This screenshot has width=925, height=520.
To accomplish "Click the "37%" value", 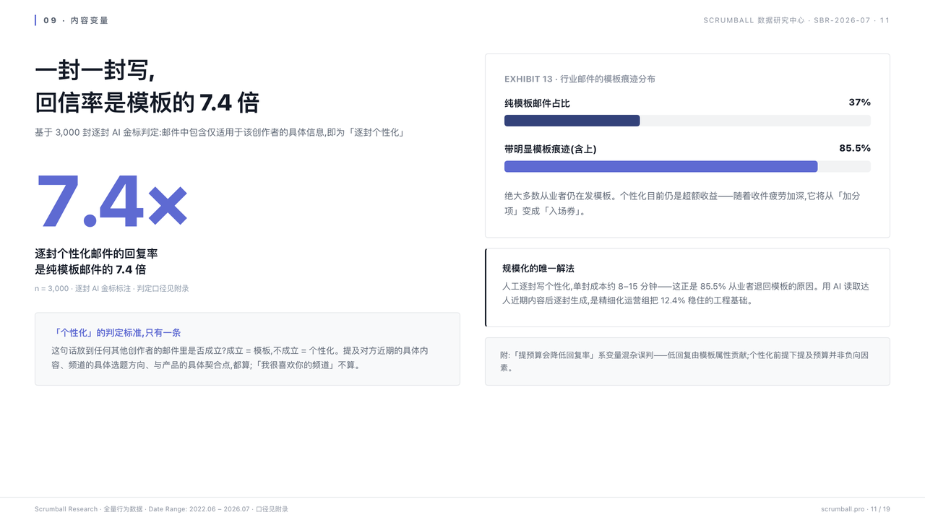I will pos(860,103).
